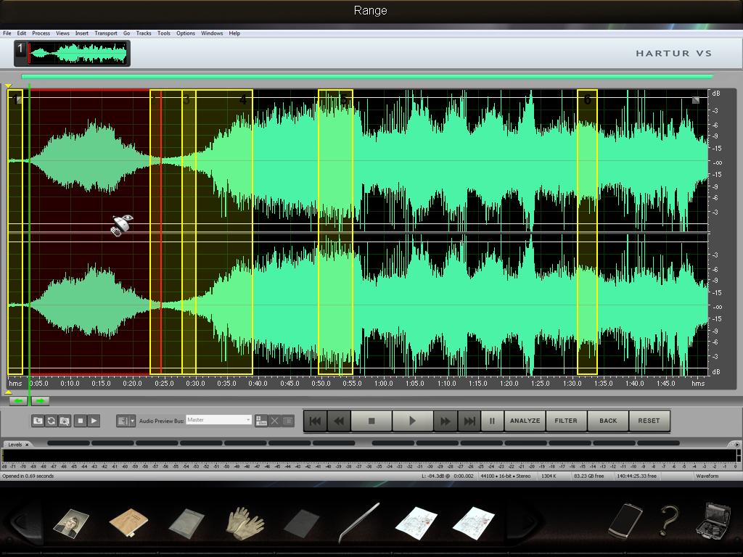Click the go-to-start folder icon in small toolbar
The width and height of the screenshot is (743, 557).
point(38,421)
